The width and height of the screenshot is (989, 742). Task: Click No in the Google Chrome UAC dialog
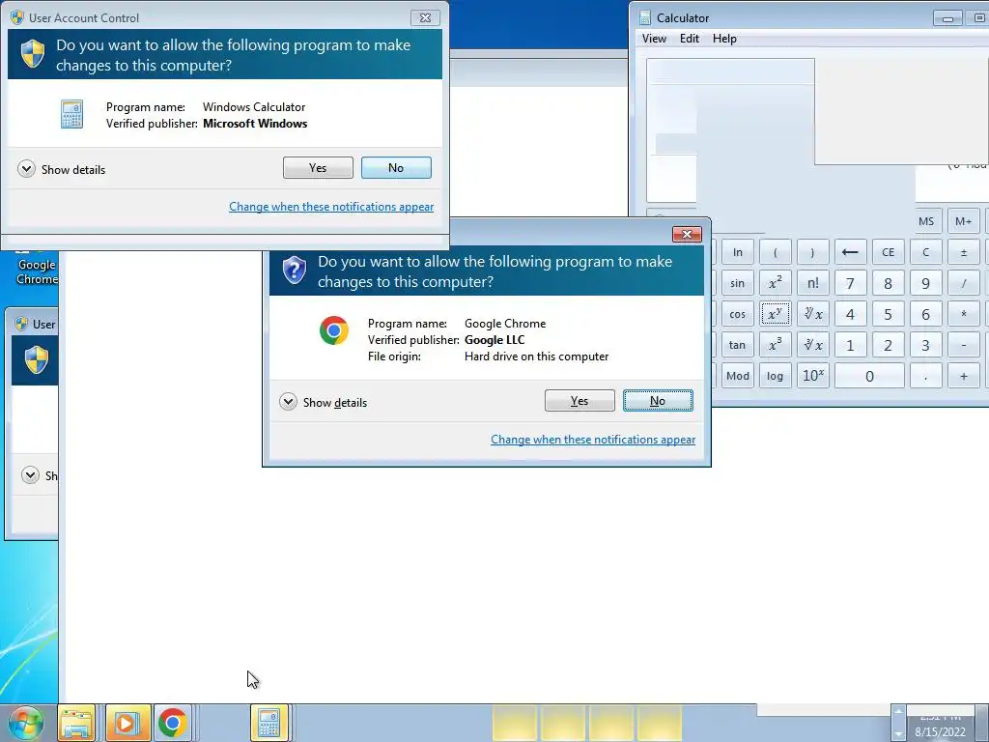point(658,401)
